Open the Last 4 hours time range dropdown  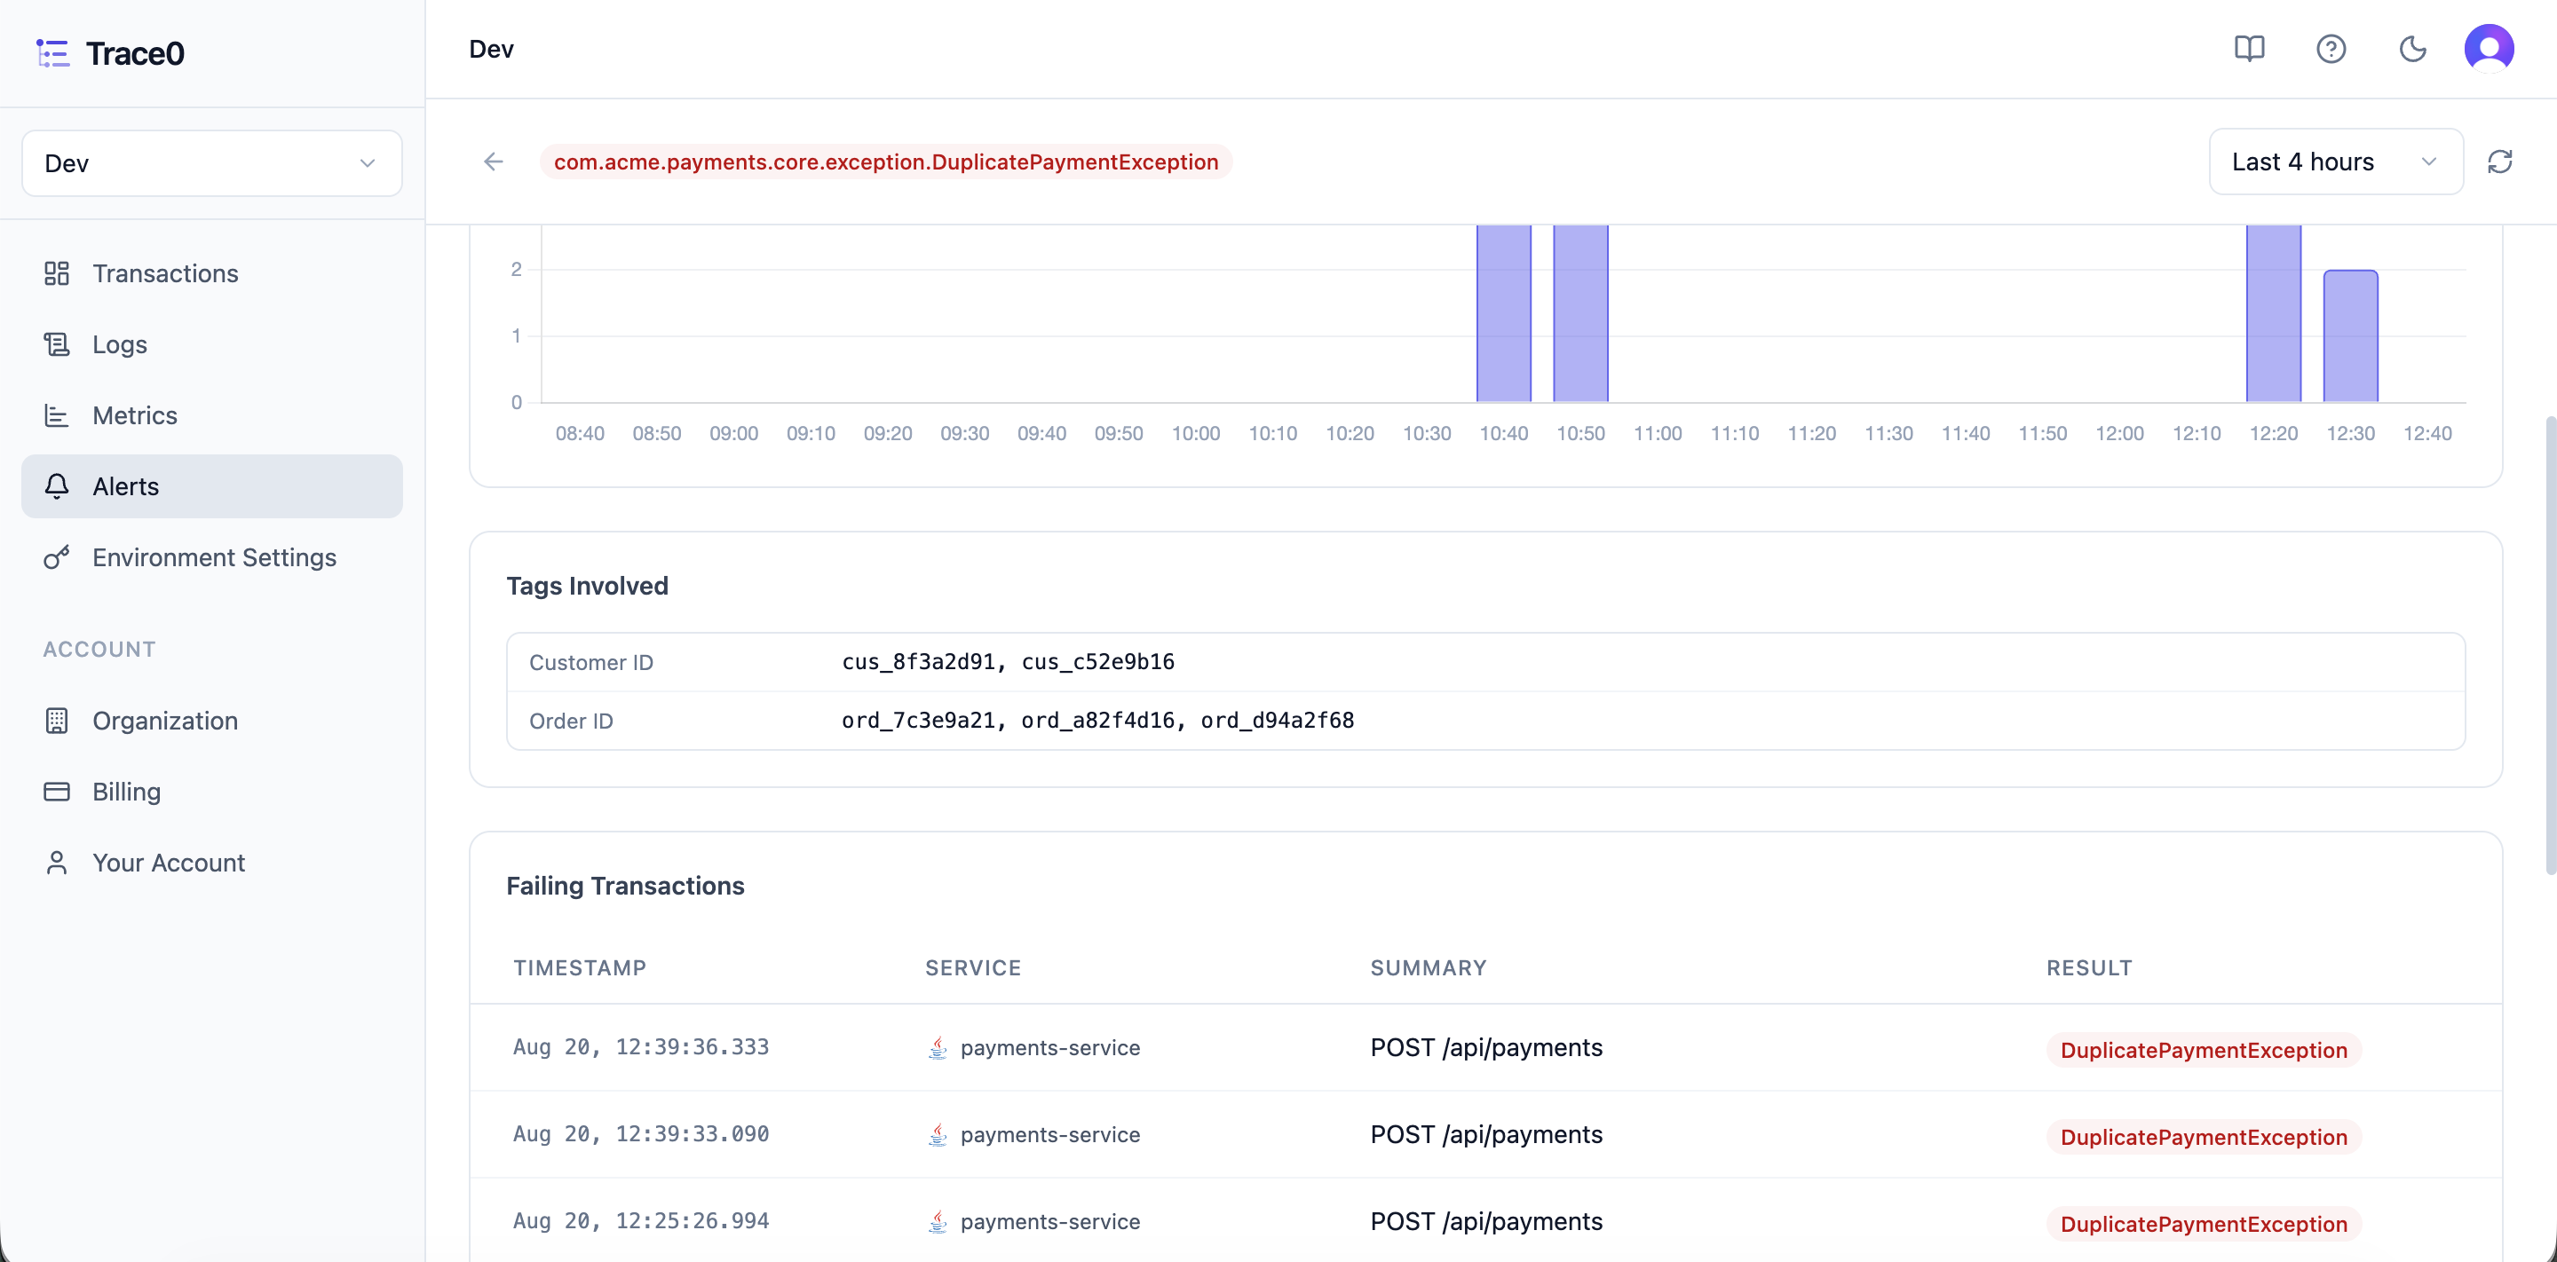tap(2335, 162)
